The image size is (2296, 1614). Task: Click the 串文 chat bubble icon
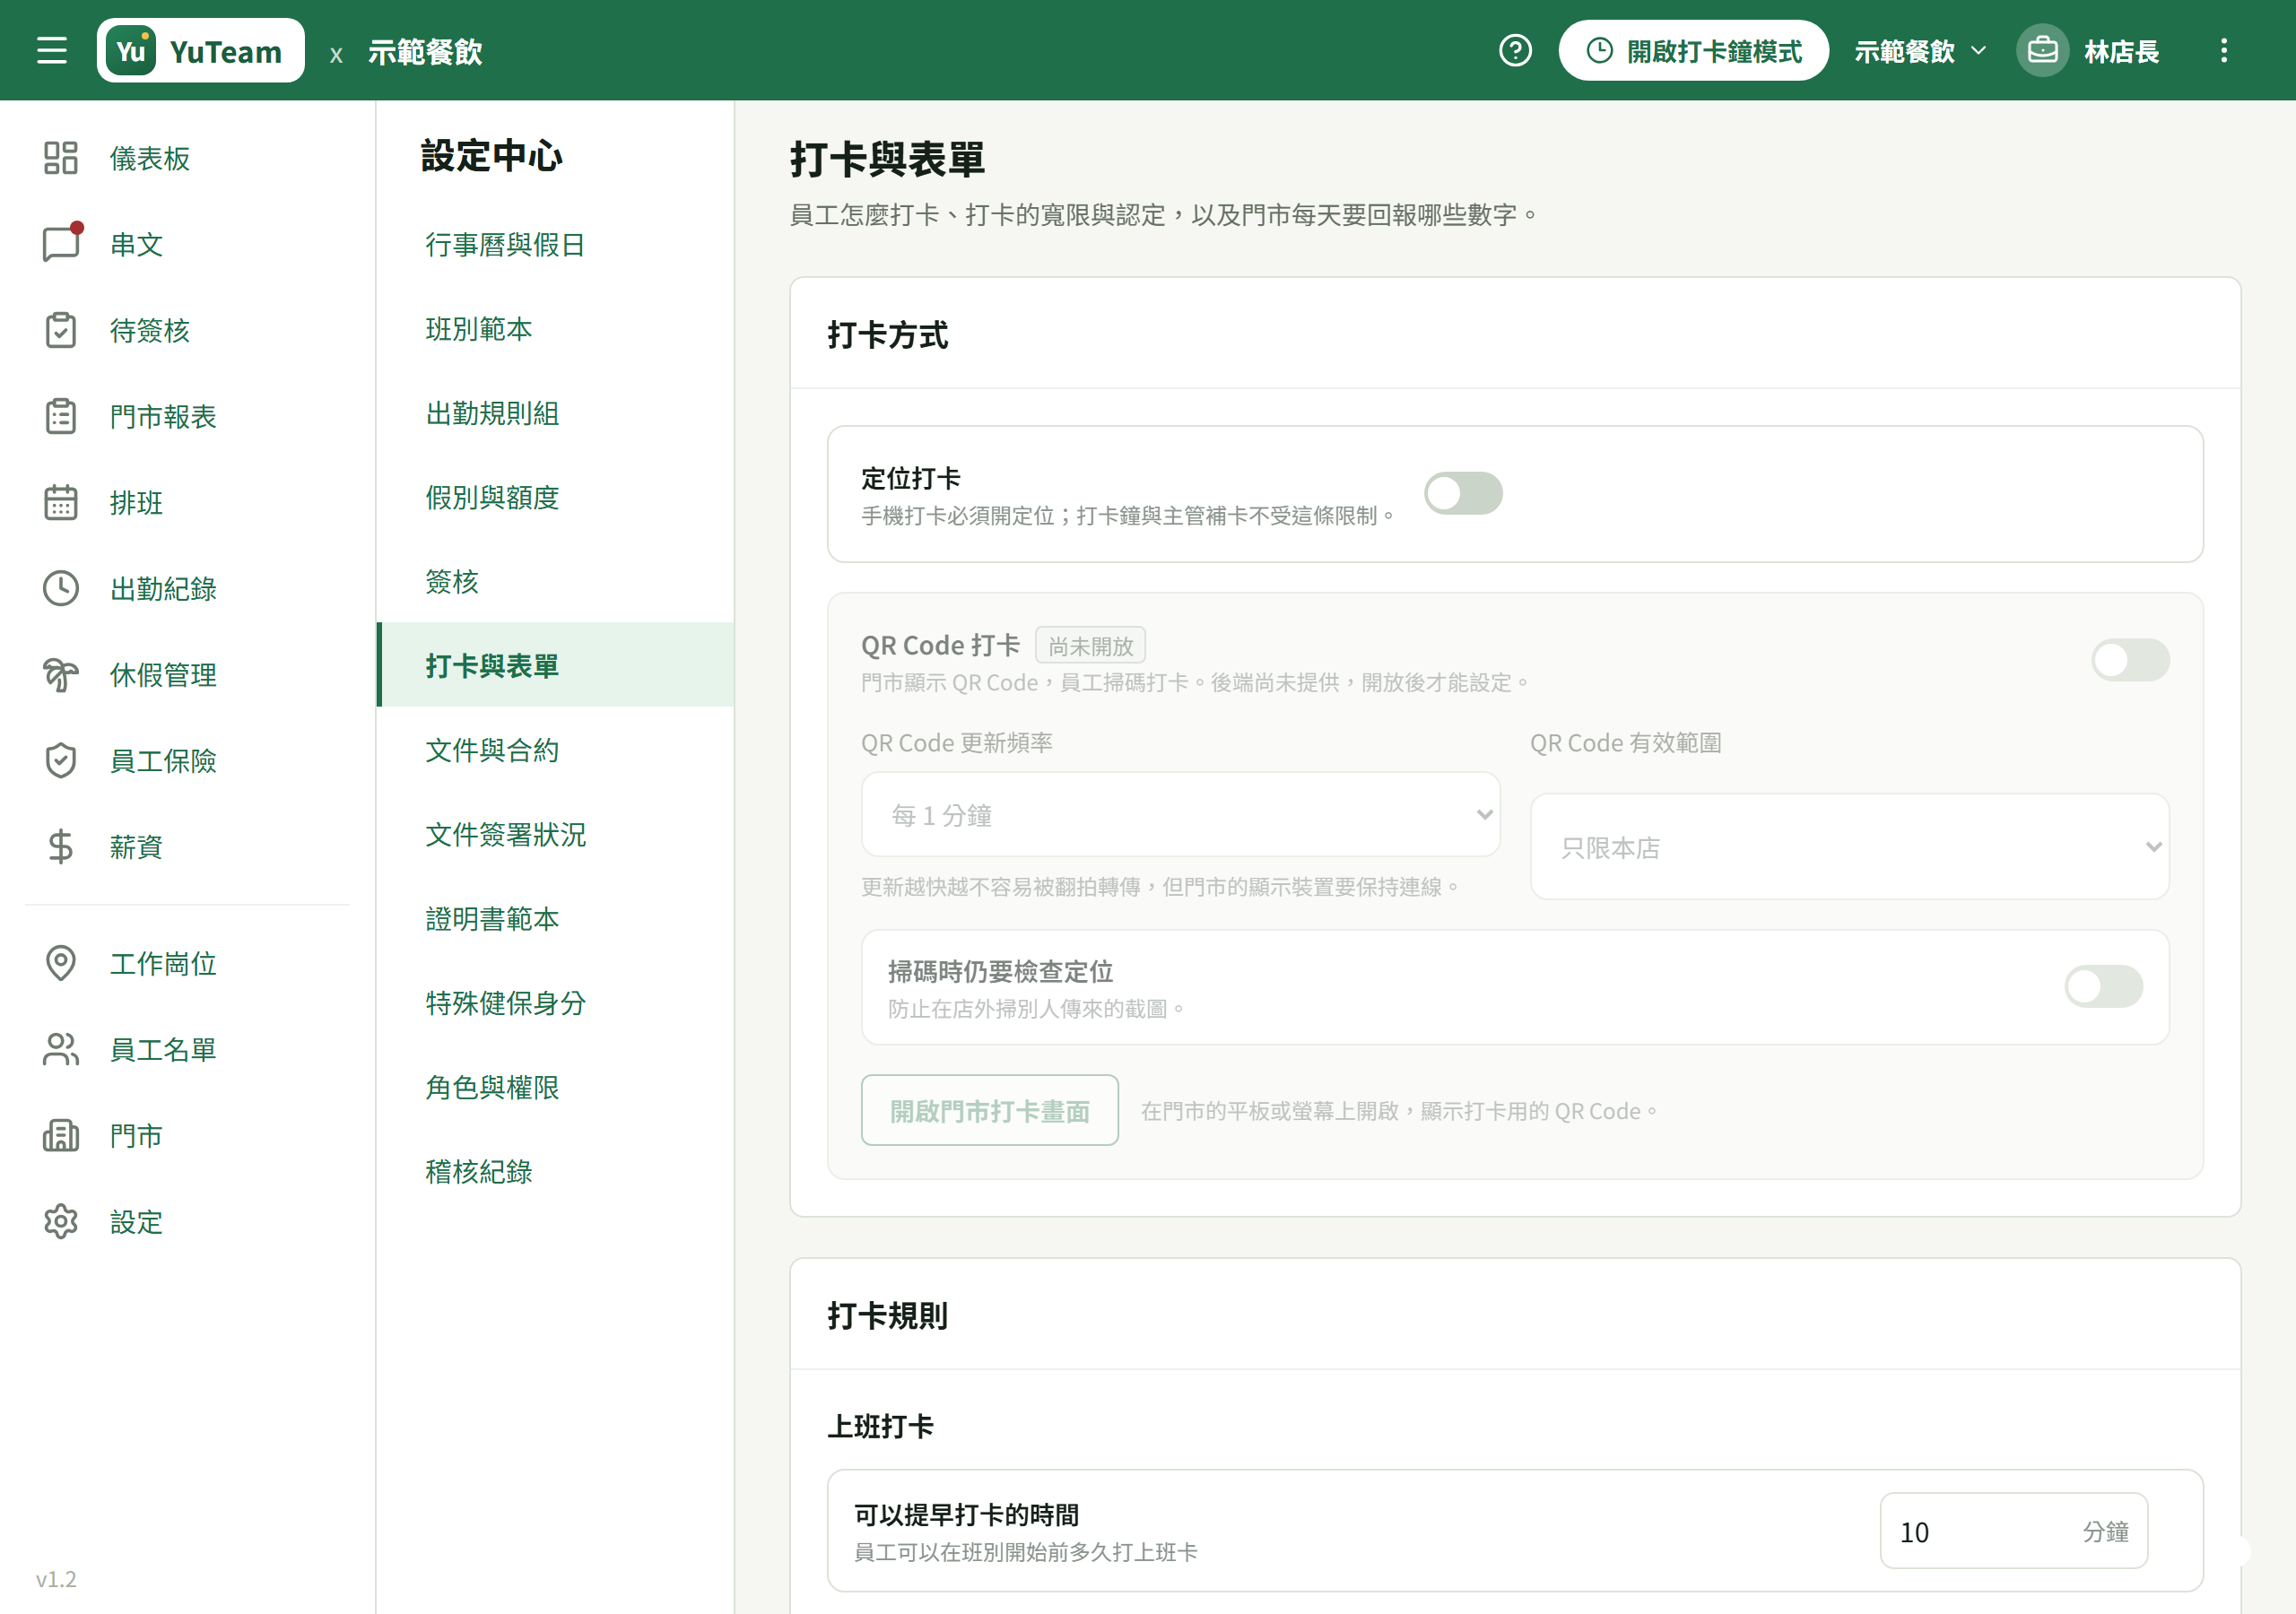[x=61, y=244]
